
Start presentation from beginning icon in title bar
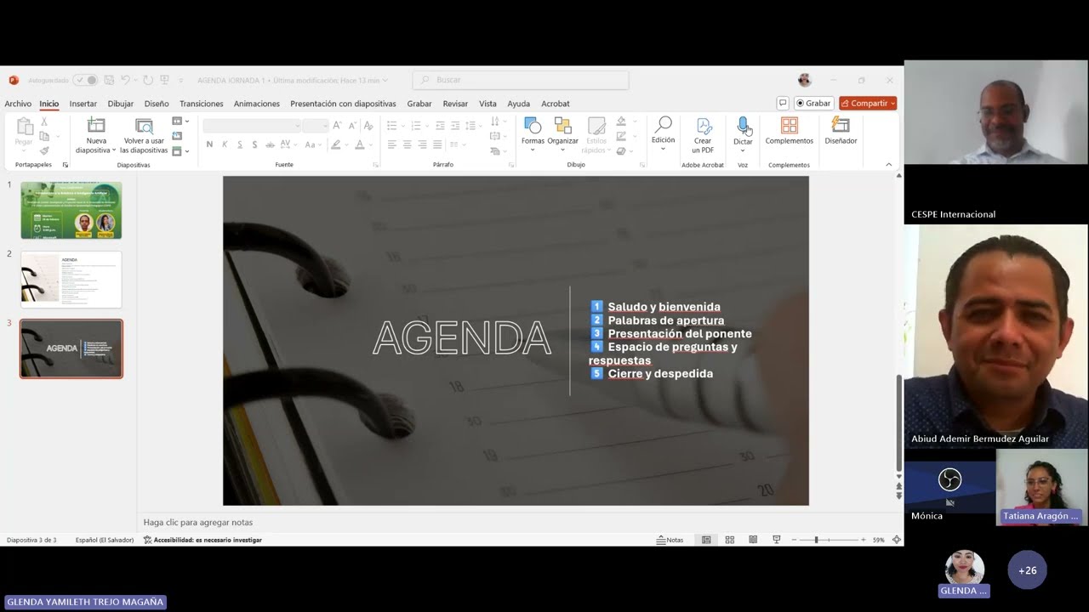coord(164,80)
